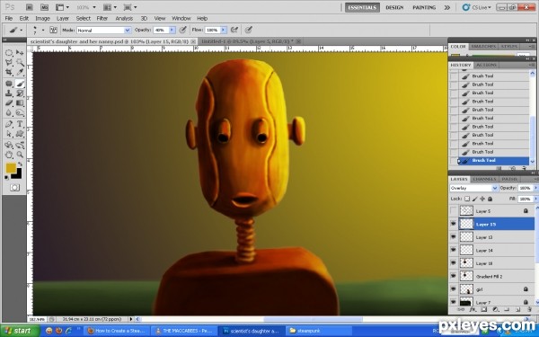Select the Spot Healing Brush tool
This screenshot has height=337, width=539.
click(x=9, y=84)
